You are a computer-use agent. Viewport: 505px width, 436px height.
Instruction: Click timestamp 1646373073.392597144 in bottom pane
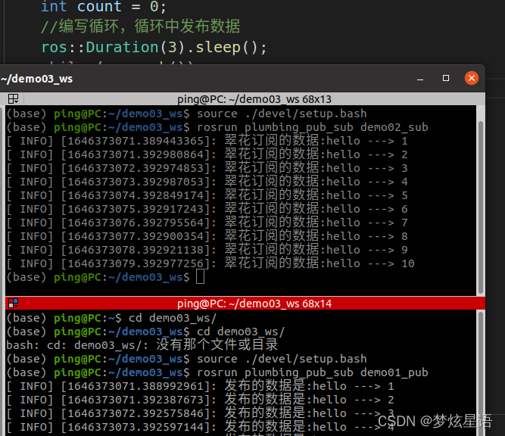(x=136, y=427)
